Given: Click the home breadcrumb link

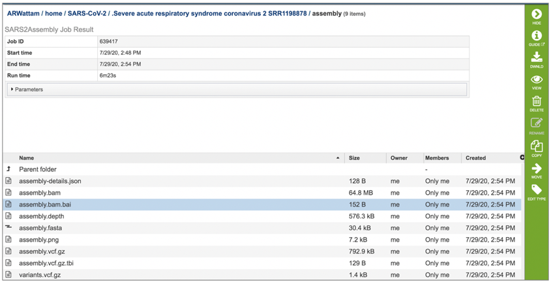Looking at the screenshot, I should coord(53,14).
